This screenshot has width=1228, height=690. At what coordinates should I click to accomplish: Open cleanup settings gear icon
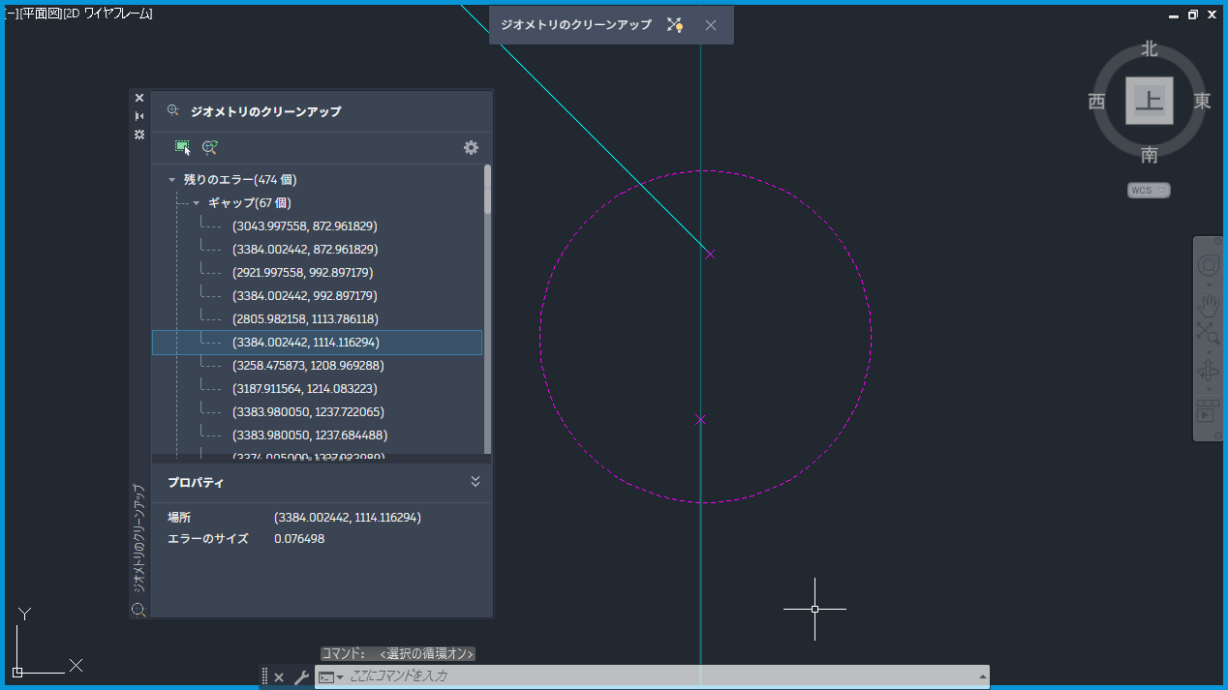471,148
